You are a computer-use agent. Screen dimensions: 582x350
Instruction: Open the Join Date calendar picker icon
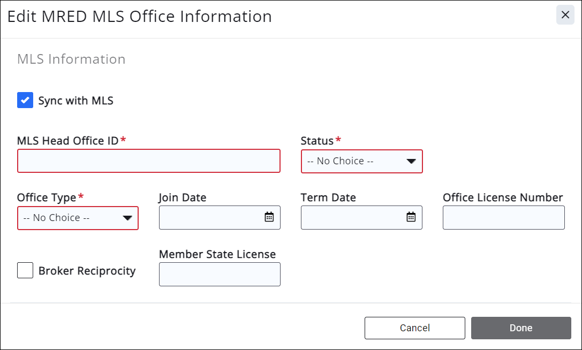269,217
